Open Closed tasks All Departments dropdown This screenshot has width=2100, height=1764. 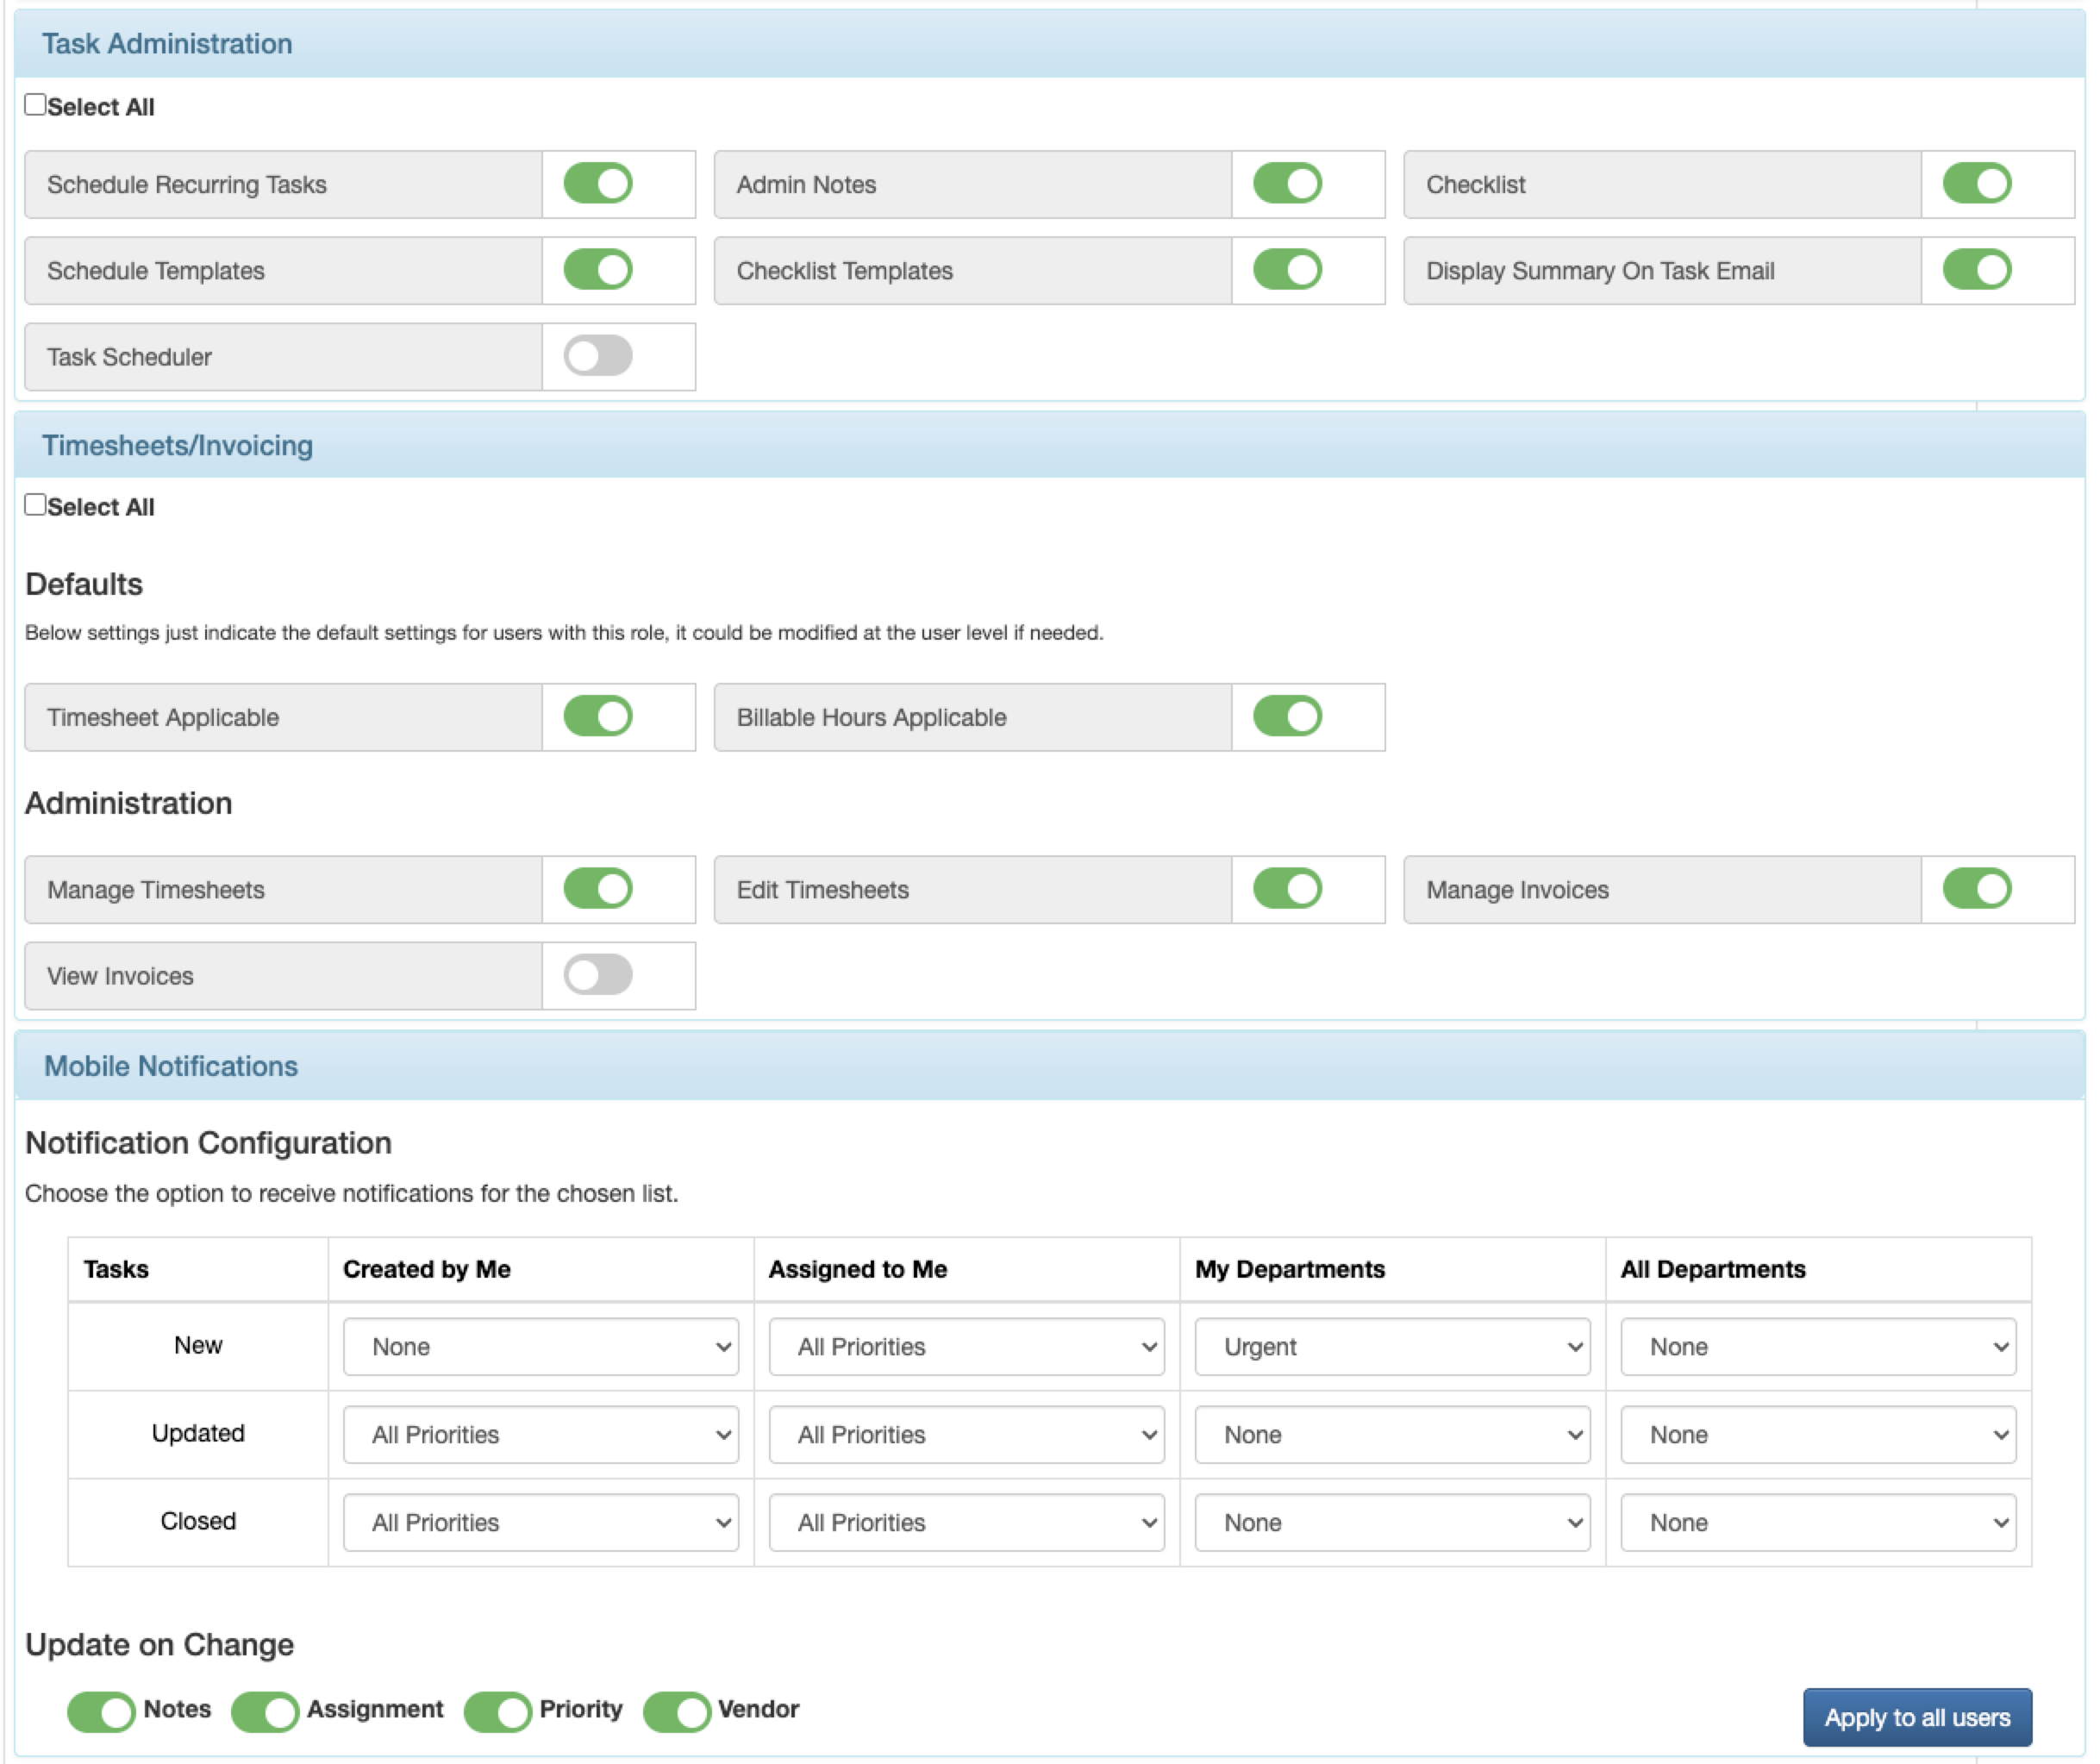click(x=1817, y=1523)
